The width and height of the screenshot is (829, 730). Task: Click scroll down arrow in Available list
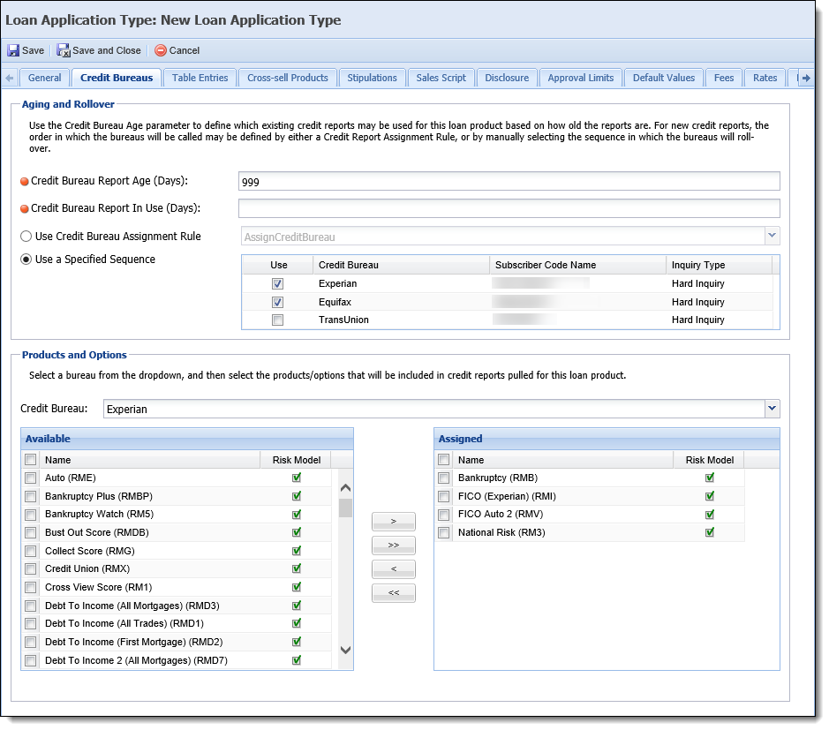click(345, 651)
